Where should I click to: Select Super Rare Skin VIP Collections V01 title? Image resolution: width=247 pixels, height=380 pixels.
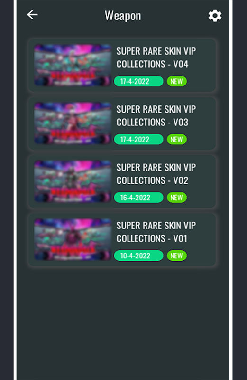pyautogui.click(x=156, y=232)
